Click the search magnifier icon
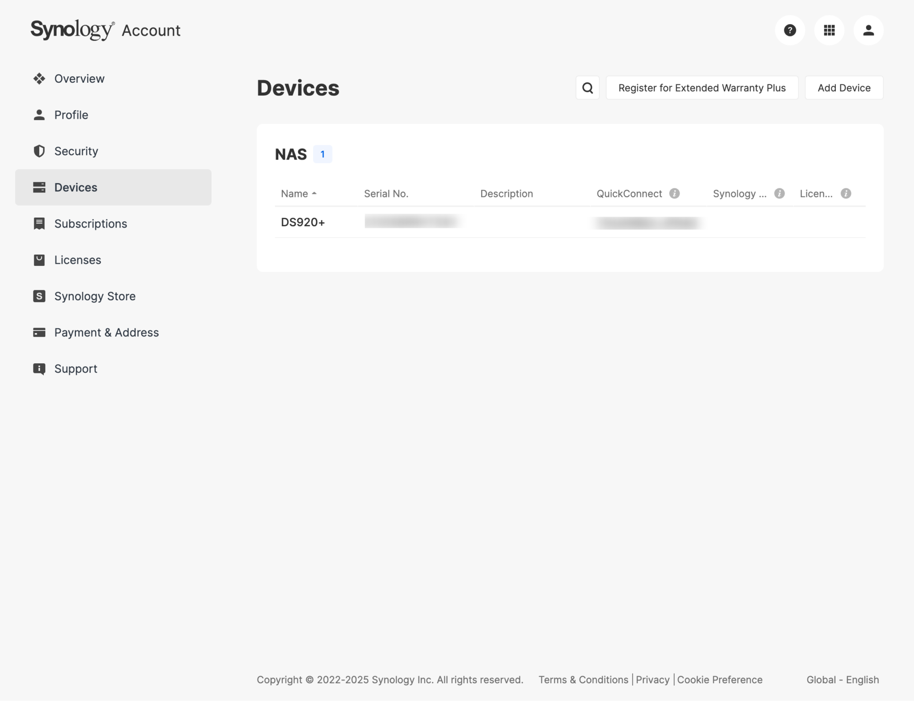The height and width of the screenshot is (701, 914). click(588, 88)
